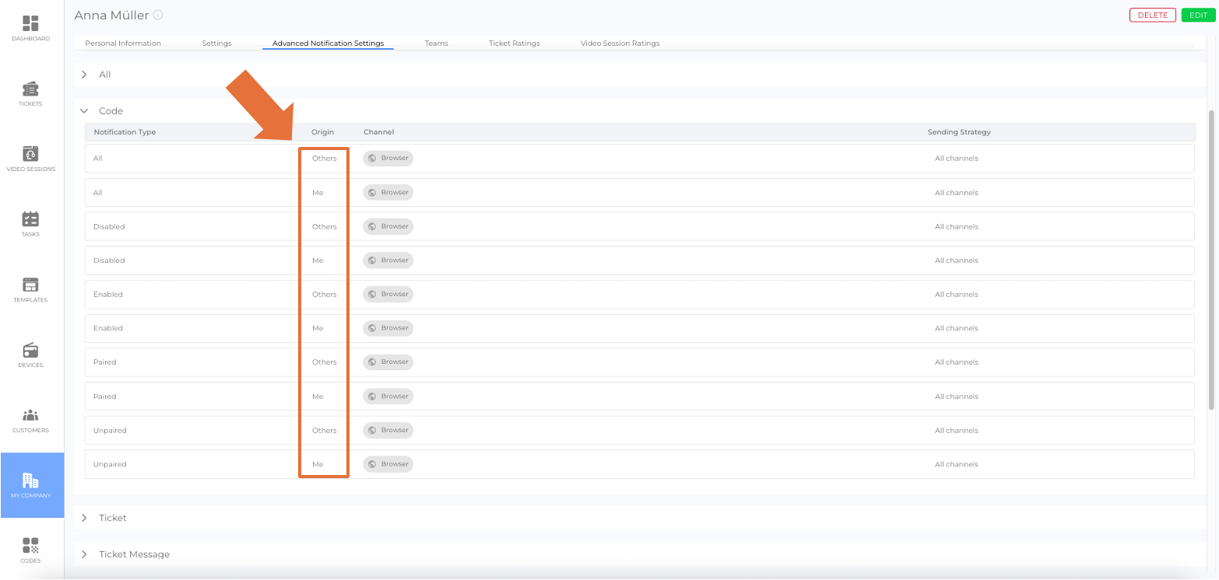Navigate to Devices in the sidebar
Image resolution: width=1219 pixels, height=580 pixels.
[x=31, y=351]
